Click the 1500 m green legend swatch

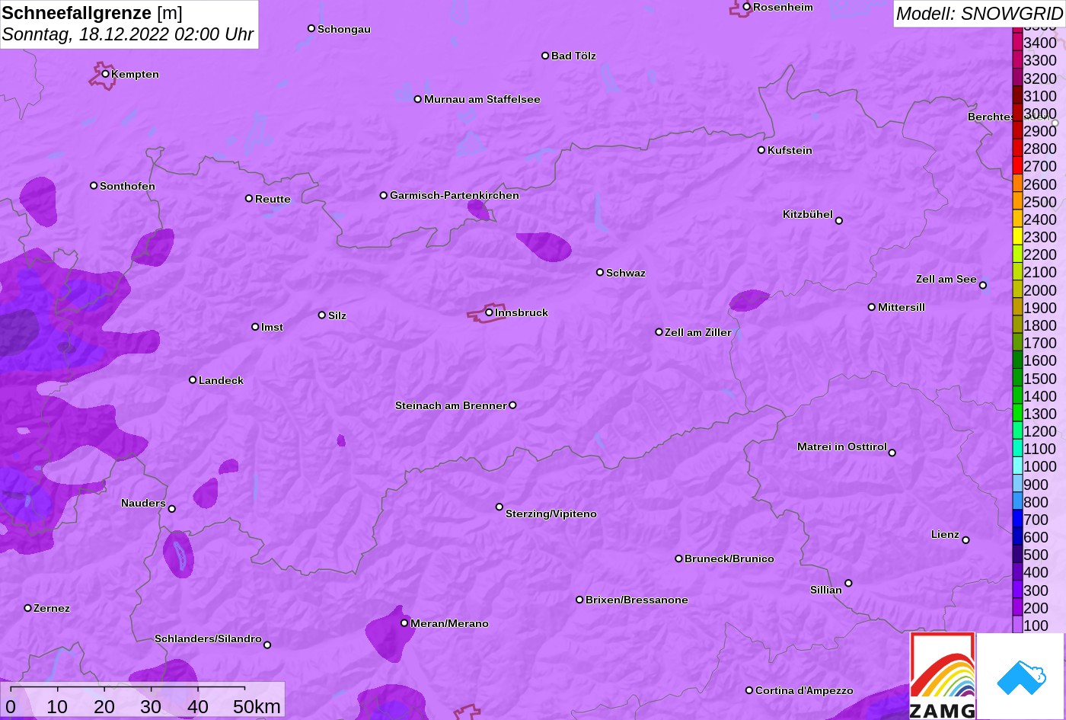pos(1017,378)
